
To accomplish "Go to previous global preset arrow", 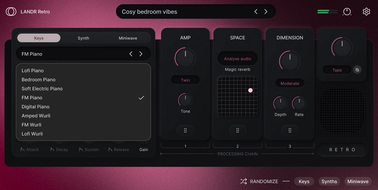I will (x=256, y=12).
